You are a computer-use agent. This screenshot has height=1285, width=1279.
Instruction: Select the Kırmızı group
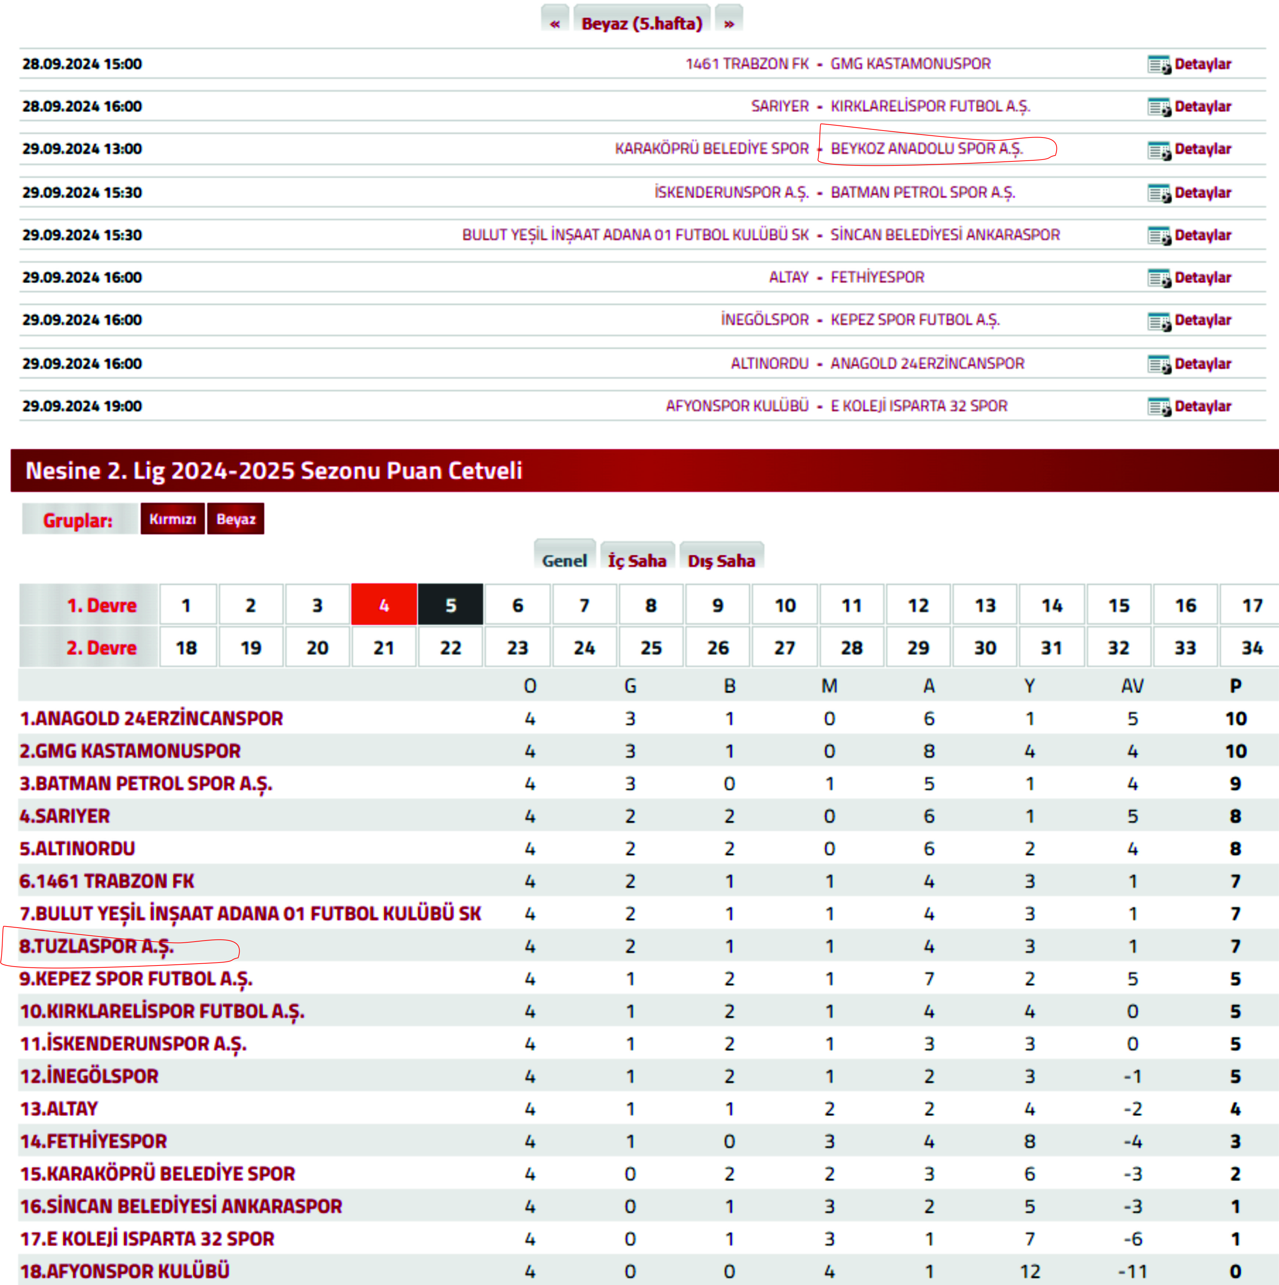click(172, 519)
